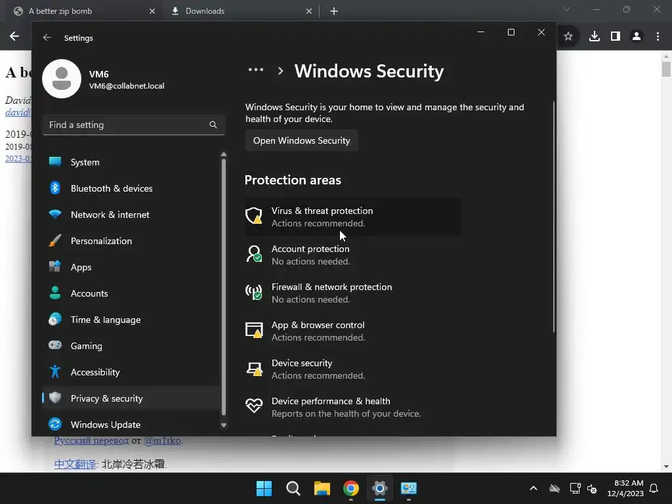Open Accessibility settings
Image resolution: width=672 pixels, height=504 pixels.
pyautogui.click(x=131, y=372)
